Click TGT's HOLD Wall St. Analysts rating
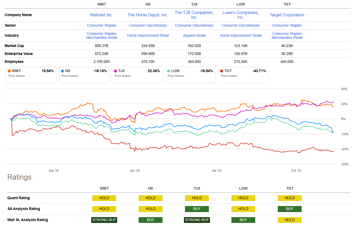Screen dimensions: 357x229 point(290,220)
